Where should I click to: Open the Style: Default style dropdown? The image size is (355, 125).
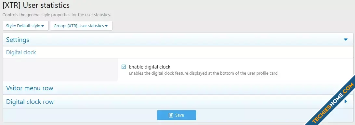click(x=26, y=26)
